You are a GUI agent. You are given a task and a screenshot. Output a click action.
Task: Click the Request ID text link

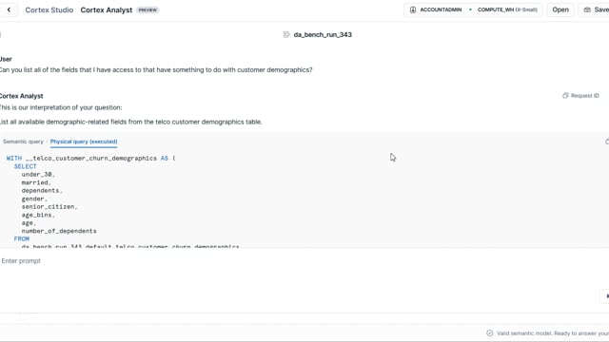(x=584, y=95)
